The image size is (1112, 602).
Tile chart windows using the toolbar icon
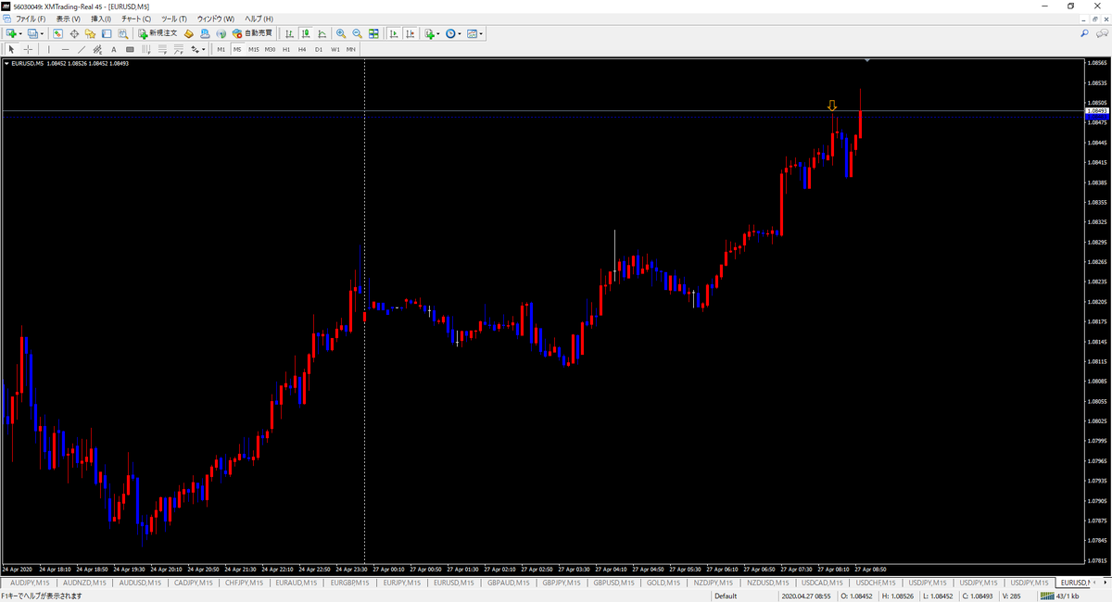(373, 33)
